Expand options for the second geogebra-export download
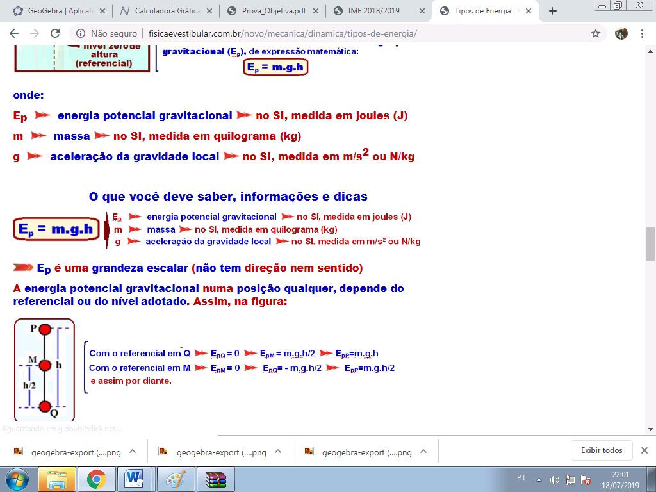Screen dimensions: 656x492 click(278, 452)
